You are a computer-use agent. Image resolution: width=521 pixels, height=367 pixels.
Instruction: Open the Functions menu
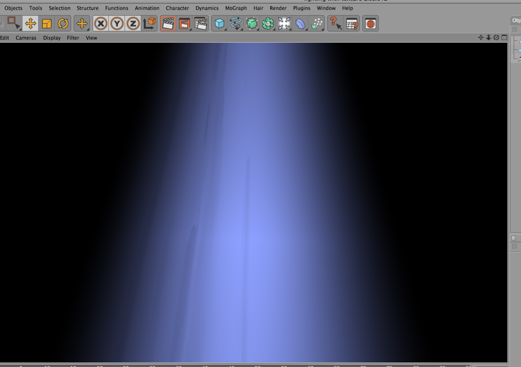pyautogui.click(x=116, y=8)
